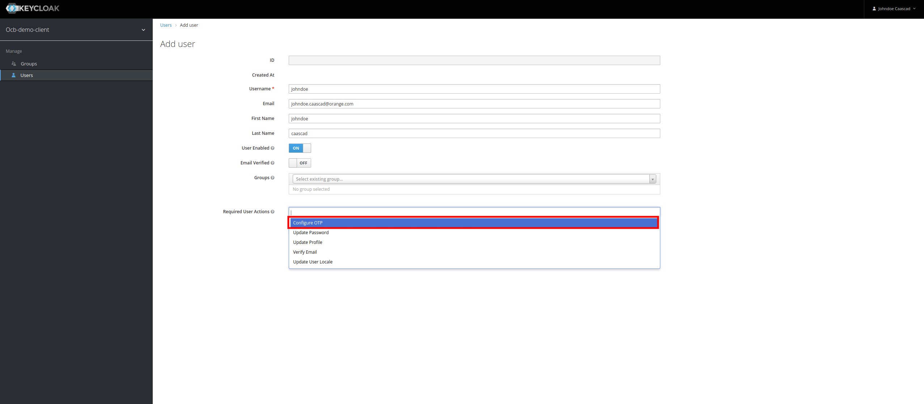Select Configure OTP from the list
The width and height of the screenshot is (924, 404).
click(x=474, y=223)
